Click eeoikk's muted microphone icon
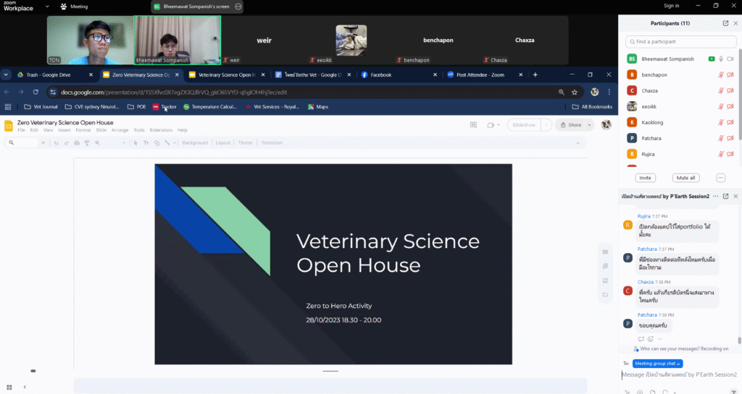This screenshot has width=742, height=394. (721, 107)
